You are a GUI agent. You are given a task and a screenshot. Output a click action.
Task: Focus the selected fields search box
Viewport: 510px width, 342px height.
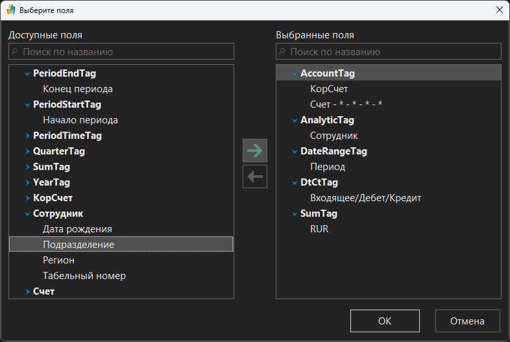pyautogui.click(x=391, y=52)
